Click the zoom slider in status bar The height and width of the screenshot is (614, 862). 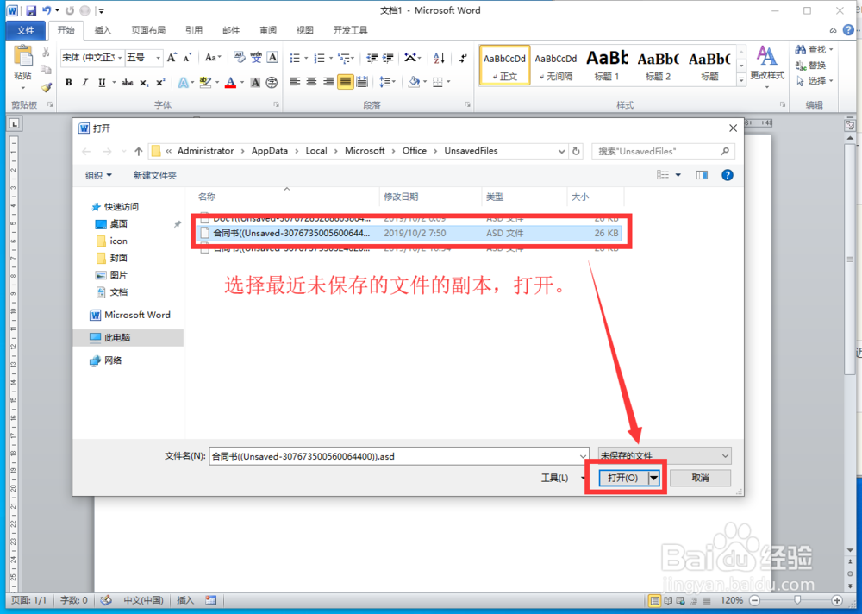coord(797,600)
